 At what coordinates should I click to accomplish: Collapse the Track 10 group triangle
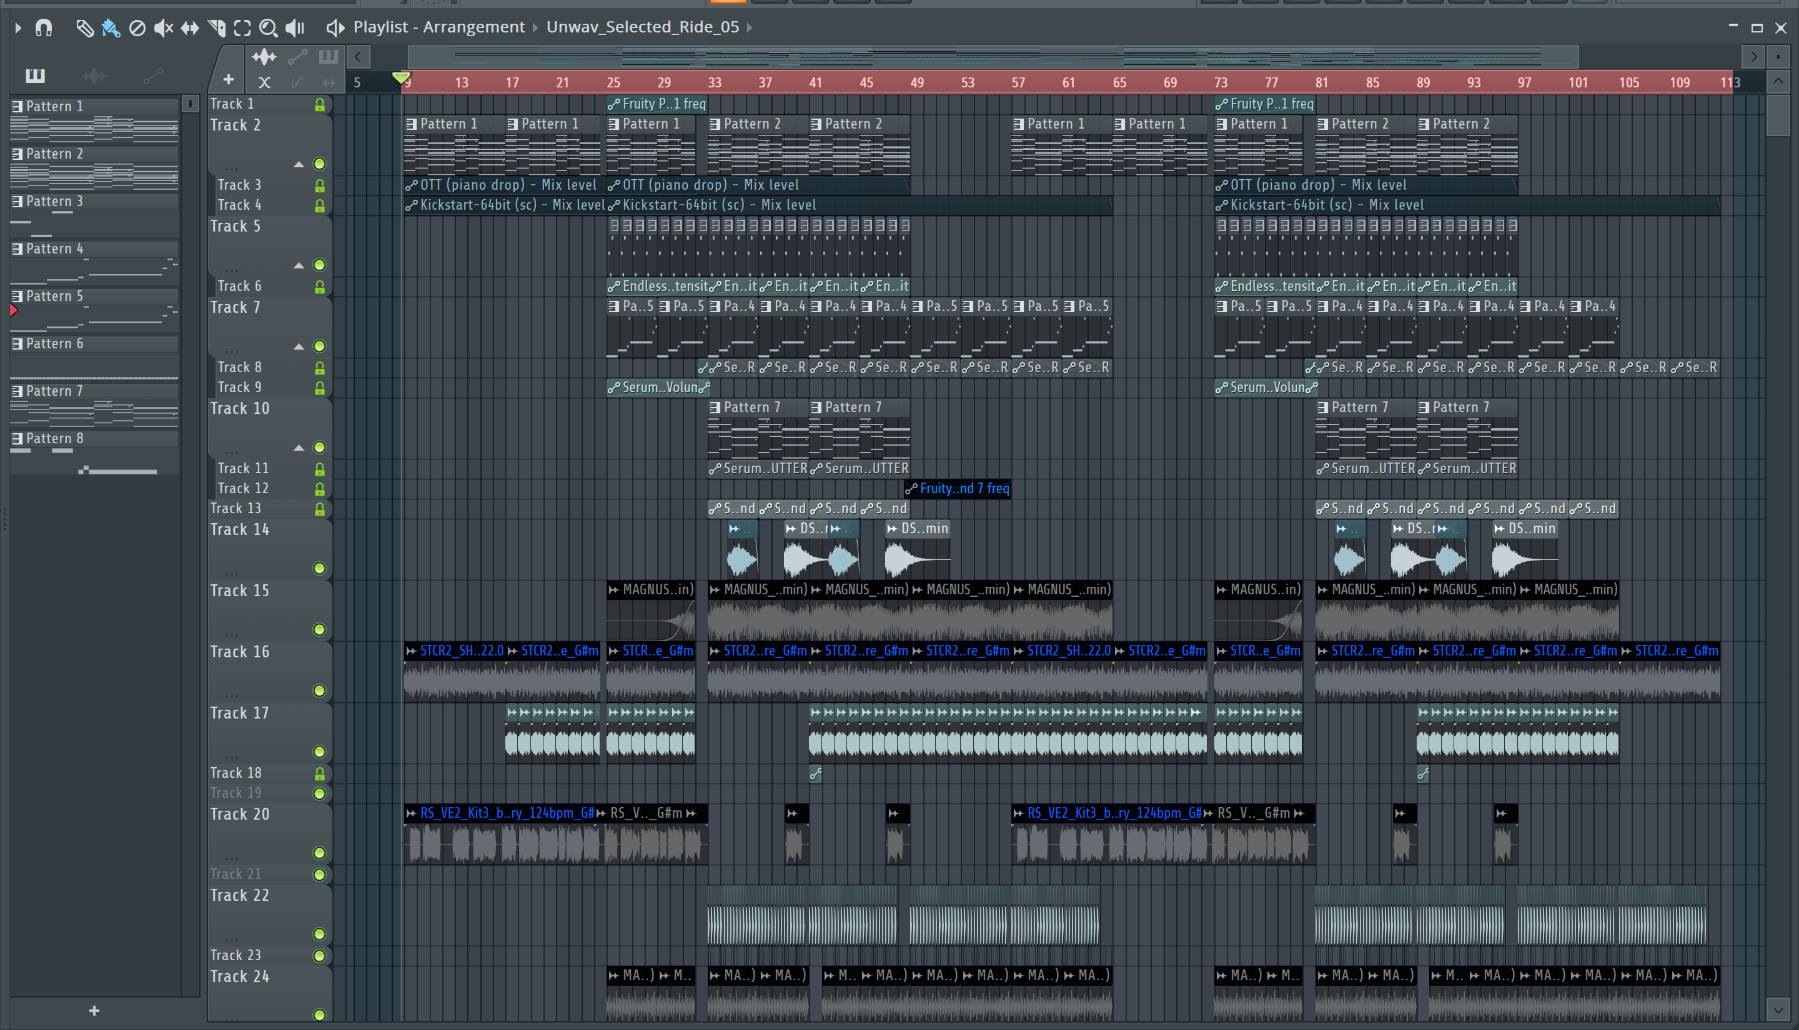coord(299,448)
